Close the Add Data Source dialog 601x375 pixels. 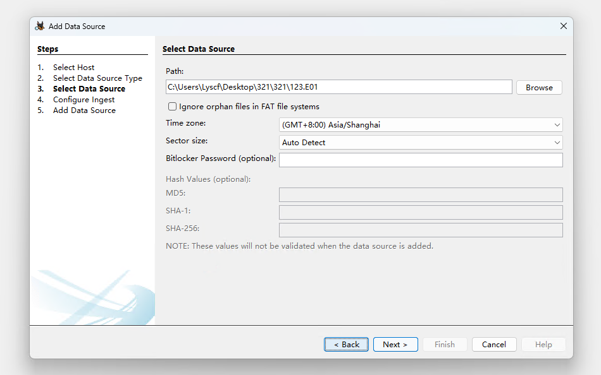tap(564, 26)
